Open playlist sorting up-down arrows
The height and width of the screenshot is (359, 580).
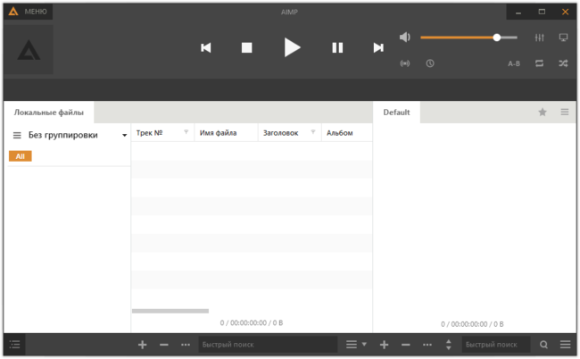click(448, 345)
